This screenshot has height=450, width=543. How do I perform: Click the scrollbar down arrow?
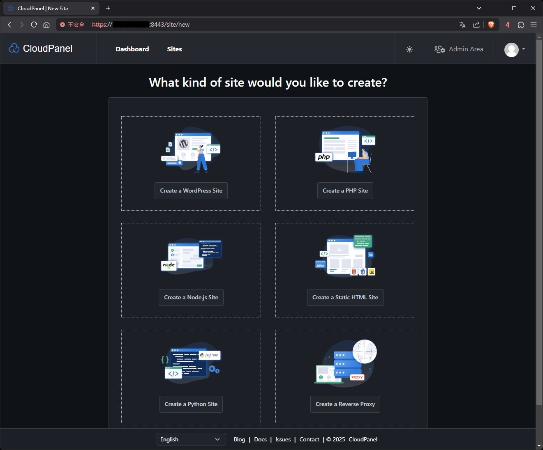pyautogui.click(x=539, y=446)
